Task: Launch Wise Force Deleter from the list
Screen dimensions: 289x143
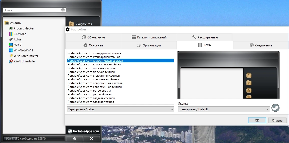Action: 26,56
